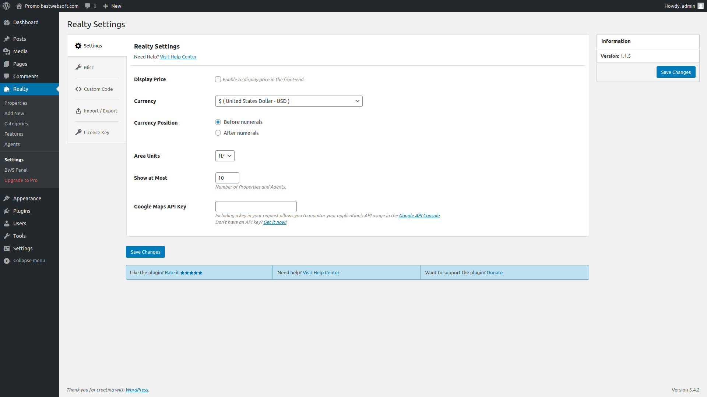
Task: Click the New label in admin bar
Action: click(116, 6)
